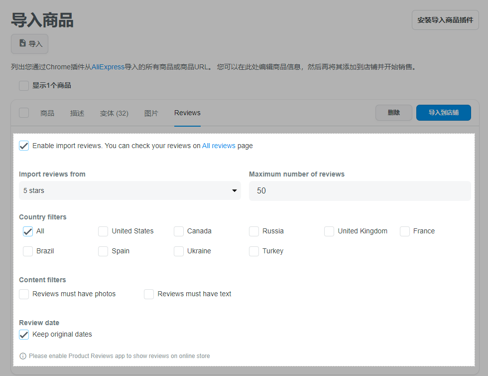Toggle Keep original dates checkbox
Image resolution: width=488 pixels, height=376 pixels.
click(24, 335)
